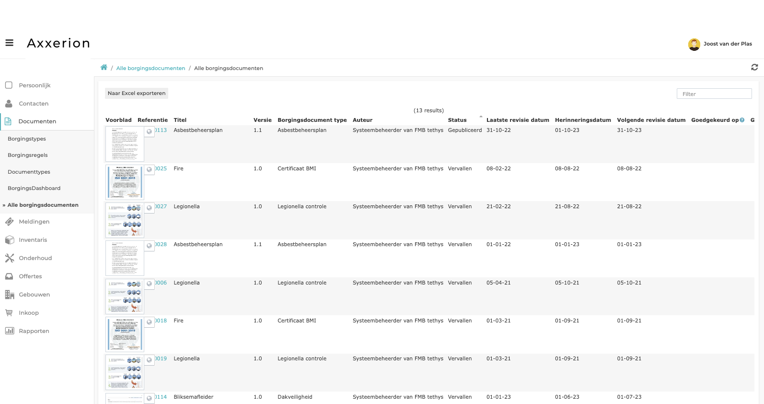764x404 pixels.
Task: Click the Inkoop shopping cart icon
Action: click(9, 313)
